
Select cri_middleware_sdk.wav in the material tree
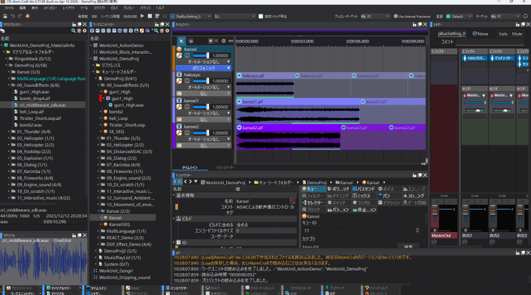tap(42, 105)
